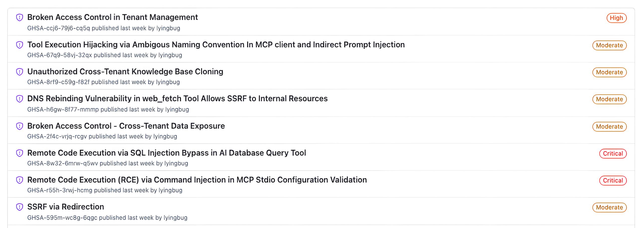Viewport: 643px width, 228px height.
Task: Click shield icon beside DNS Rebinding Vulnerability advisory
Action: [20, 99]
